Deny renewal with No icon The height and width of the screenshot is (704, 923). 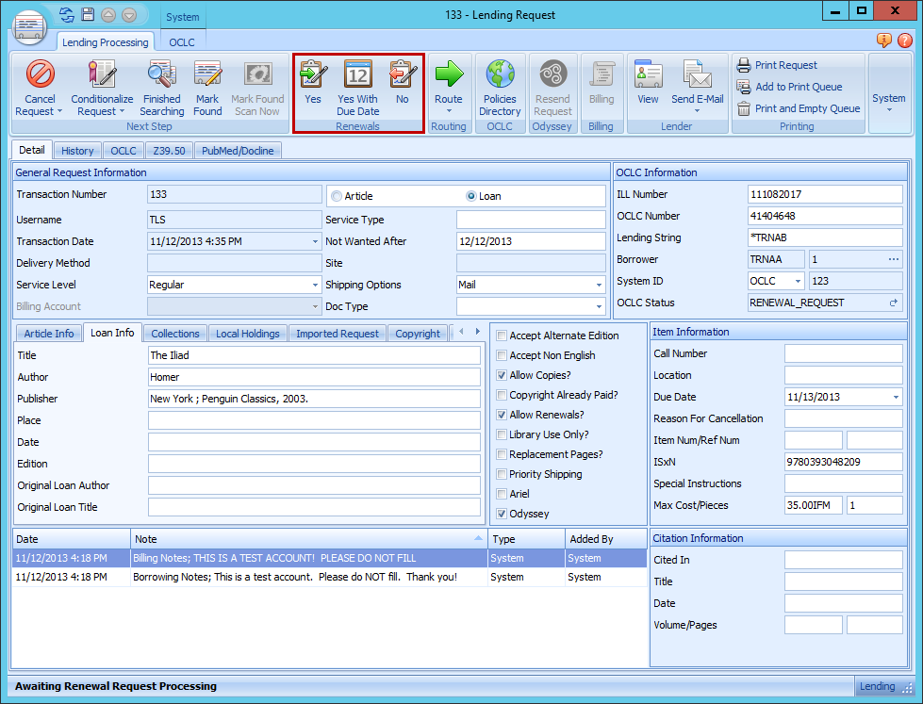[x=403, y=74]
